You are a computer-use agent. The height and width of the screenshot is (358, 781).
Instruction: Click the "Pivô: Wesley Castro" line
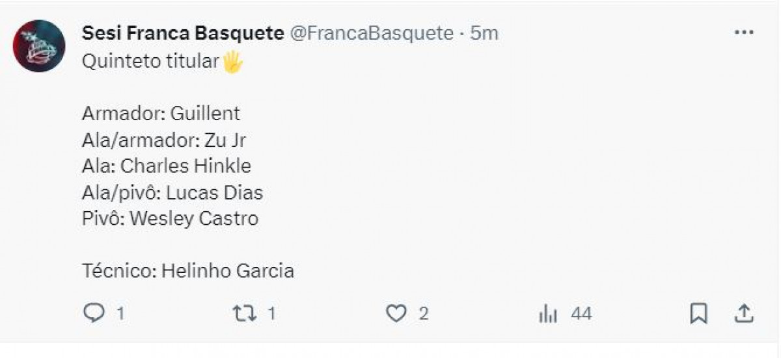tap(170, 219)
